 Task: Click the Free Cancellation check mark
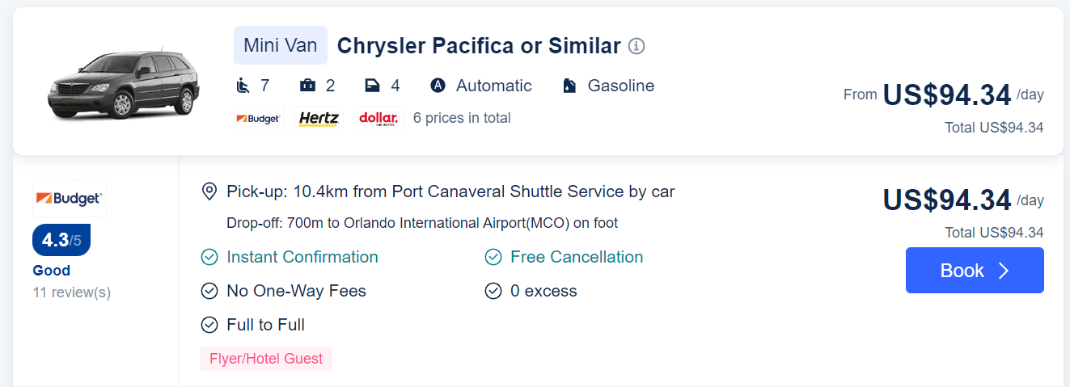coord(493,257)
